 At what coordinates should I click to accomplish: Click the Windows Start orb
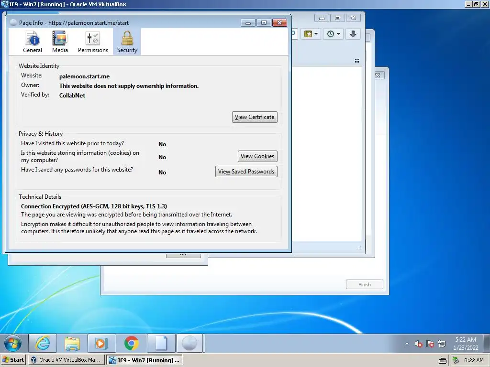click(13, 343)
